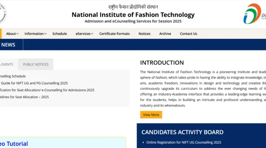Click the NIFT emblem logo at top left
This screenshot has height=148, width=266.
pos(3,13)
